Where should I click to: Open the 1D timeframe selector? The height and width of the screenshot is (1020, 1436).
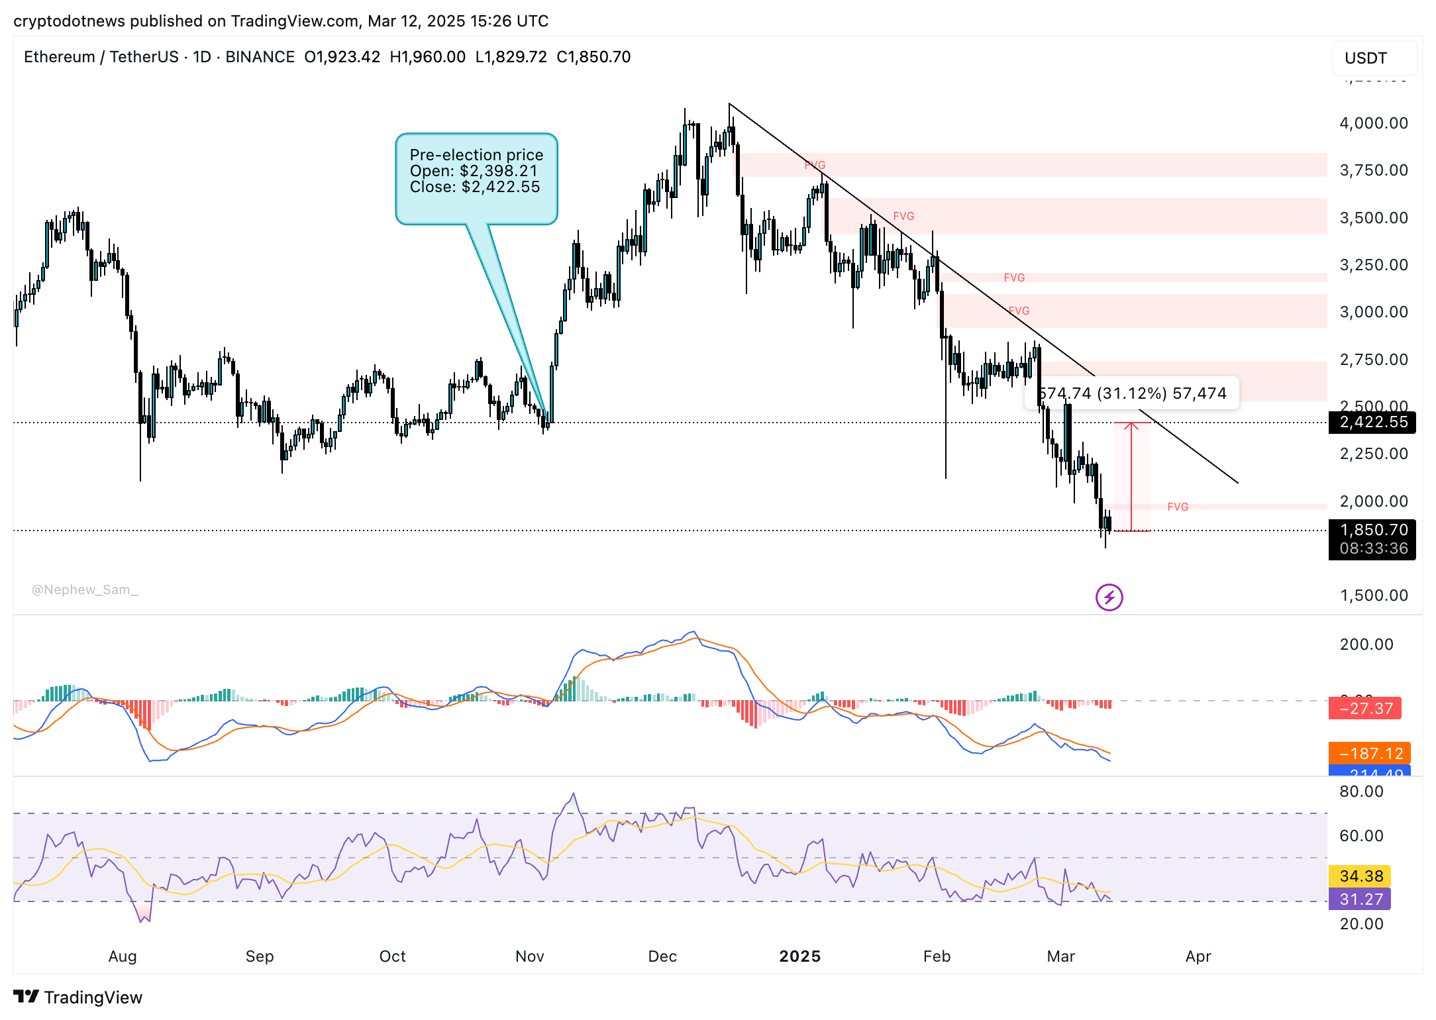203,57
